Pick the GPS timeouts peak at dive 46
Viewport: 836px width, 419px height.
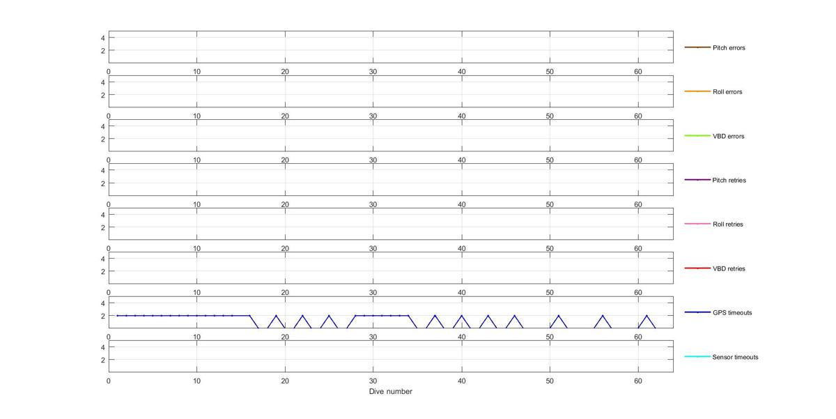point(514,316)
